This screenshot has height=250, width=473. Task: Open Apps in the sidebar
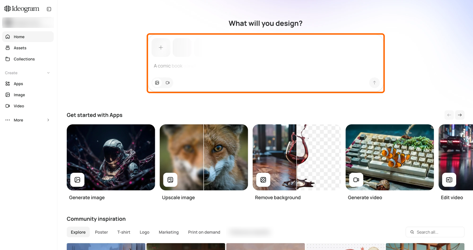[28, 84]
